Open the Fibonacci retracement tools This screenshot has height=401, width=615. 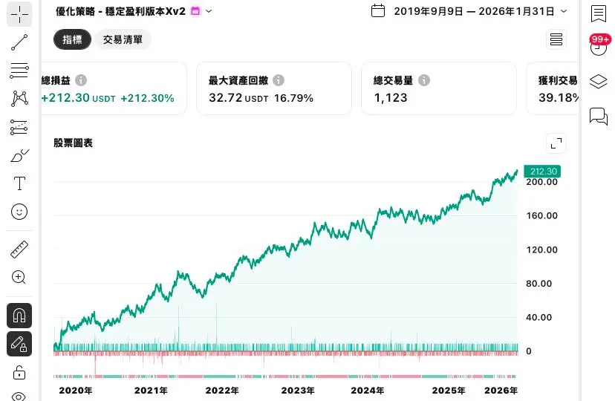tap(19, 71)
